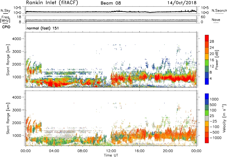Screen dimensions: 227x157
Task: Select the "4000" tick on the power panel
Action: (16, 39)
